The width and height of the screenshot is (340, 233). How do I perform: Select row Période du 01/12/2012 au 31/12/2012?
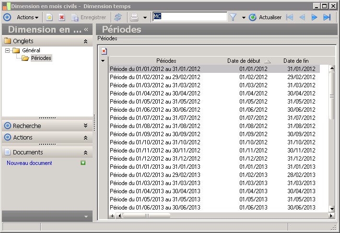pyautogui.click(x=214, y=159)
